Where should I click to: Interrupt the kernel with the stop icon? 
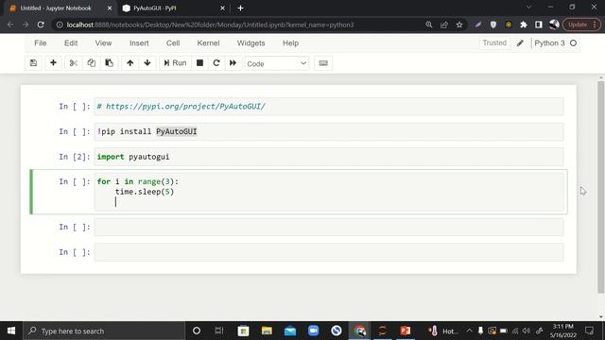coord(199,63)
